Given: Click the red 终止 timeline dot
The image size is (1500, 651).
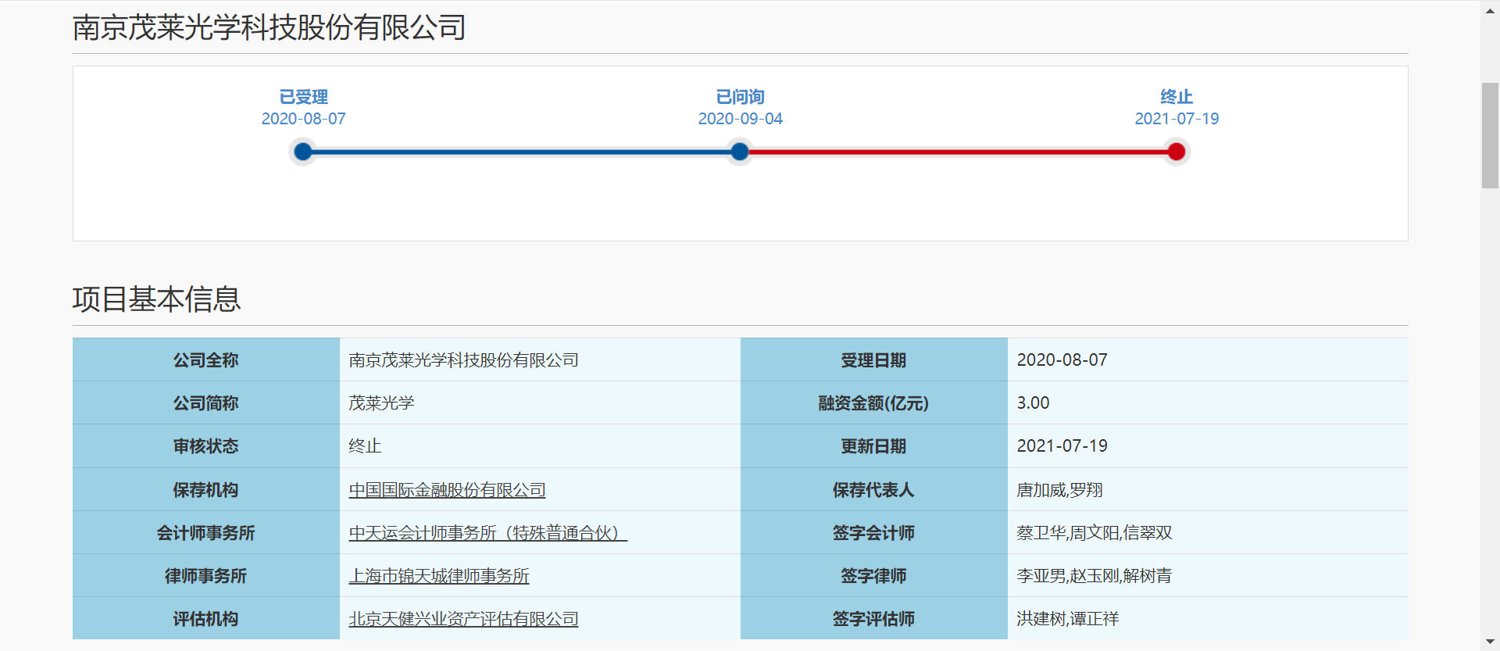Looking at the screenshot, I should (x=1177, y=152).
